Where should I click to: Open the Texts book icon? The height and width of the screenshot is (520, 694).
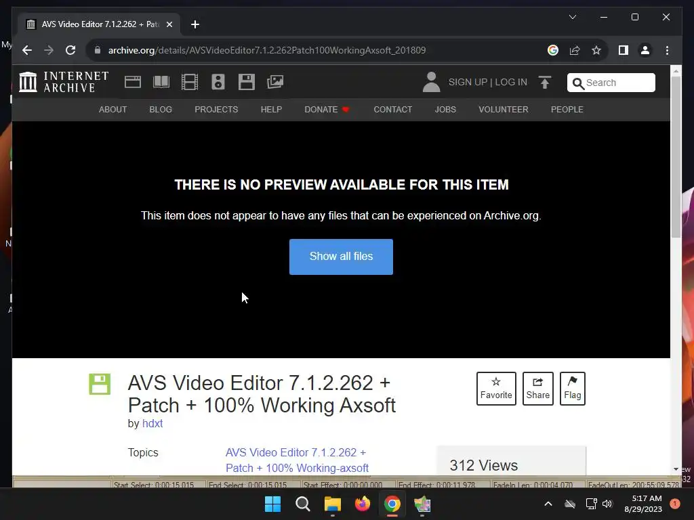click(161, 82)
